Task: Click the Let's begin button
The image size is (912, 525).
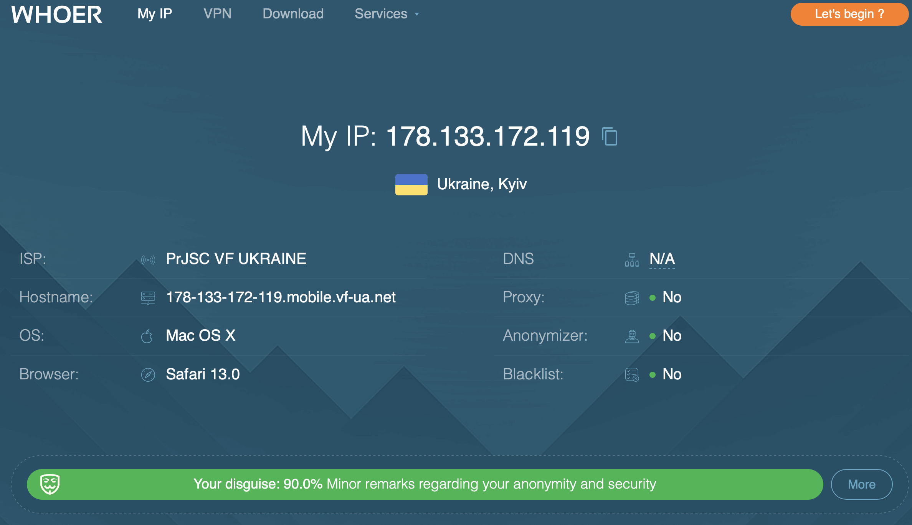Action: pyautogui.click(x=849, y=14)
